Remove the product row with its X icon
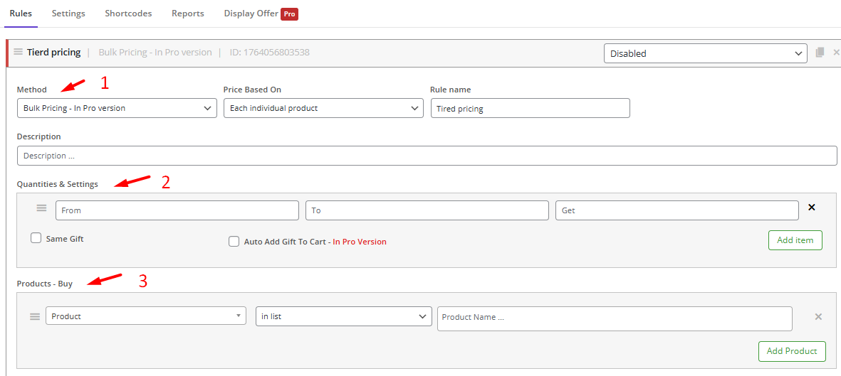Screen dimensions: 841x376 tap(818, 317)
